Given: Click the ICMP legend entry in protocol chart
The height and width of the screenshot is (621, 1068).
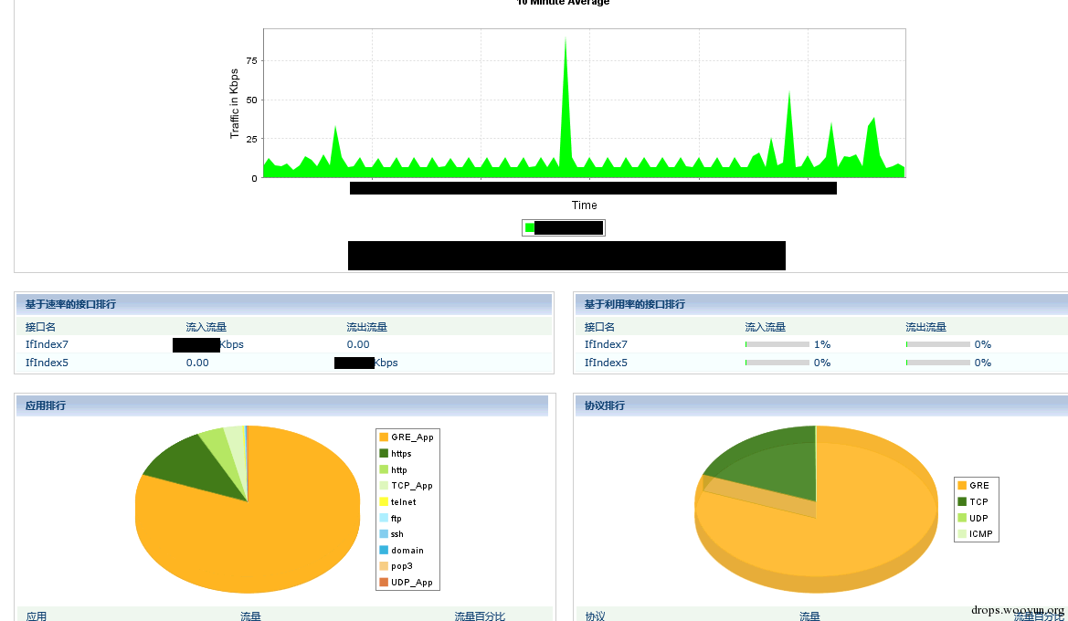Looking at the screenshot, I should point(980,534).
